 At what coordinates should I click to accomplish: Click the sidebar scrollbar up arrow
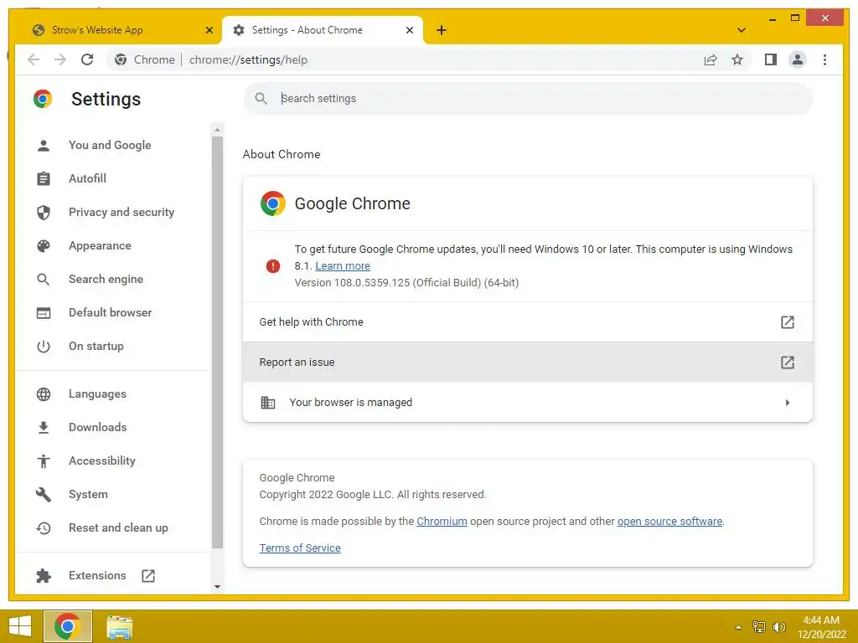pyautogui.click(x=217, y=130)
